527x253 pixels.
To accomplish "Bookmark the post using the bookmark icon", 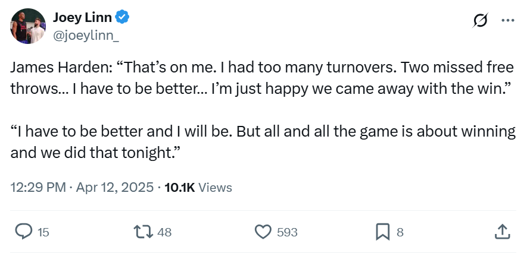I will click(383, 232).
